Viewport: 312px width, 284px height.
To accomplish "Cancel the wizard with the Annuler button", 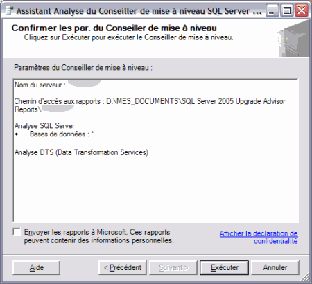I will (x=275, y=267).
